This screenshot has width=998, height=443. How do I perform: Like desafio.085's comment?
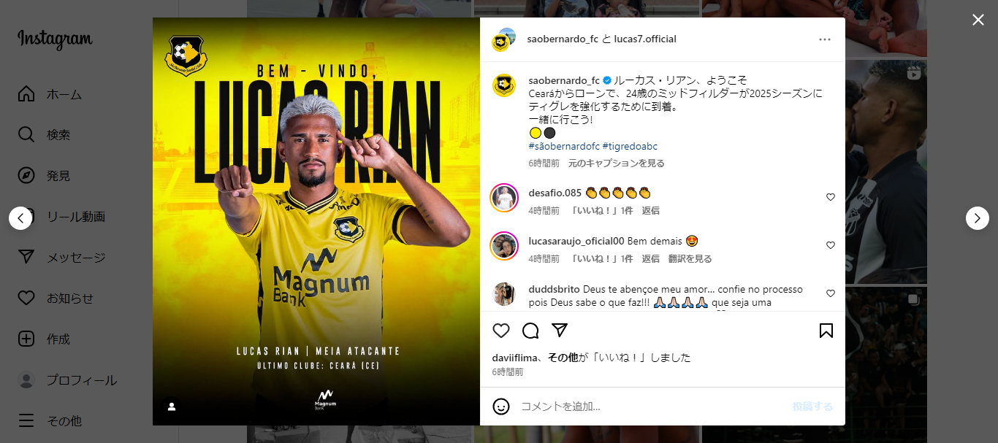click(831, 197)
